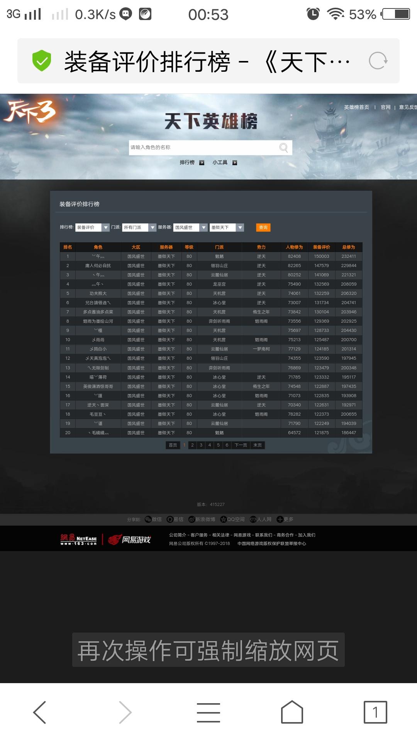Viewport: 417px width, 741px height.
Task: Click the 英雄榜首页 link
Action: click(356, 107)
